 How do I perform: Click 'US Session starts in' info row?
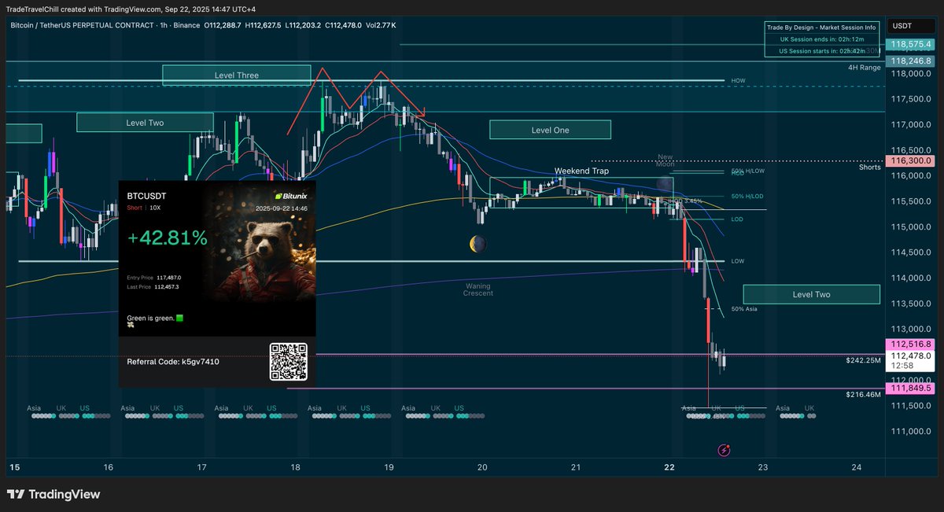pos(823,51)
